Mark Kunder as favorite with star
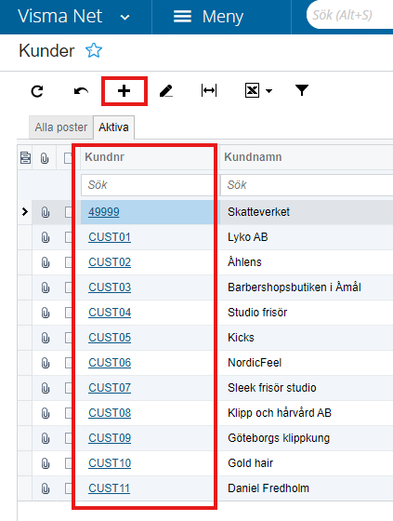Screen dimensions: 393x521 [94, 50]
